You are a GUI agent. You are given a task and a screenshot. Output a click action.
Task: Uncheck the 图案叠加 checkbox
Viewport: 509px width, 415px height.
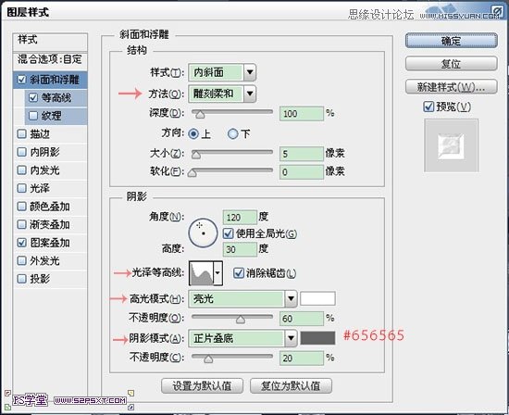click(21, 243)
